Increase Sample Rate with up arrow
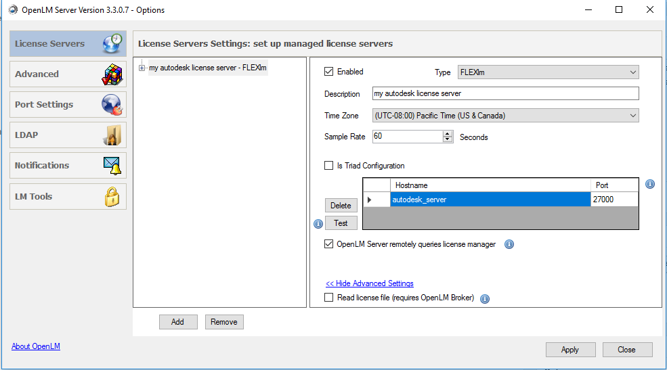This screenshot has width=667, height=370. 448,133
